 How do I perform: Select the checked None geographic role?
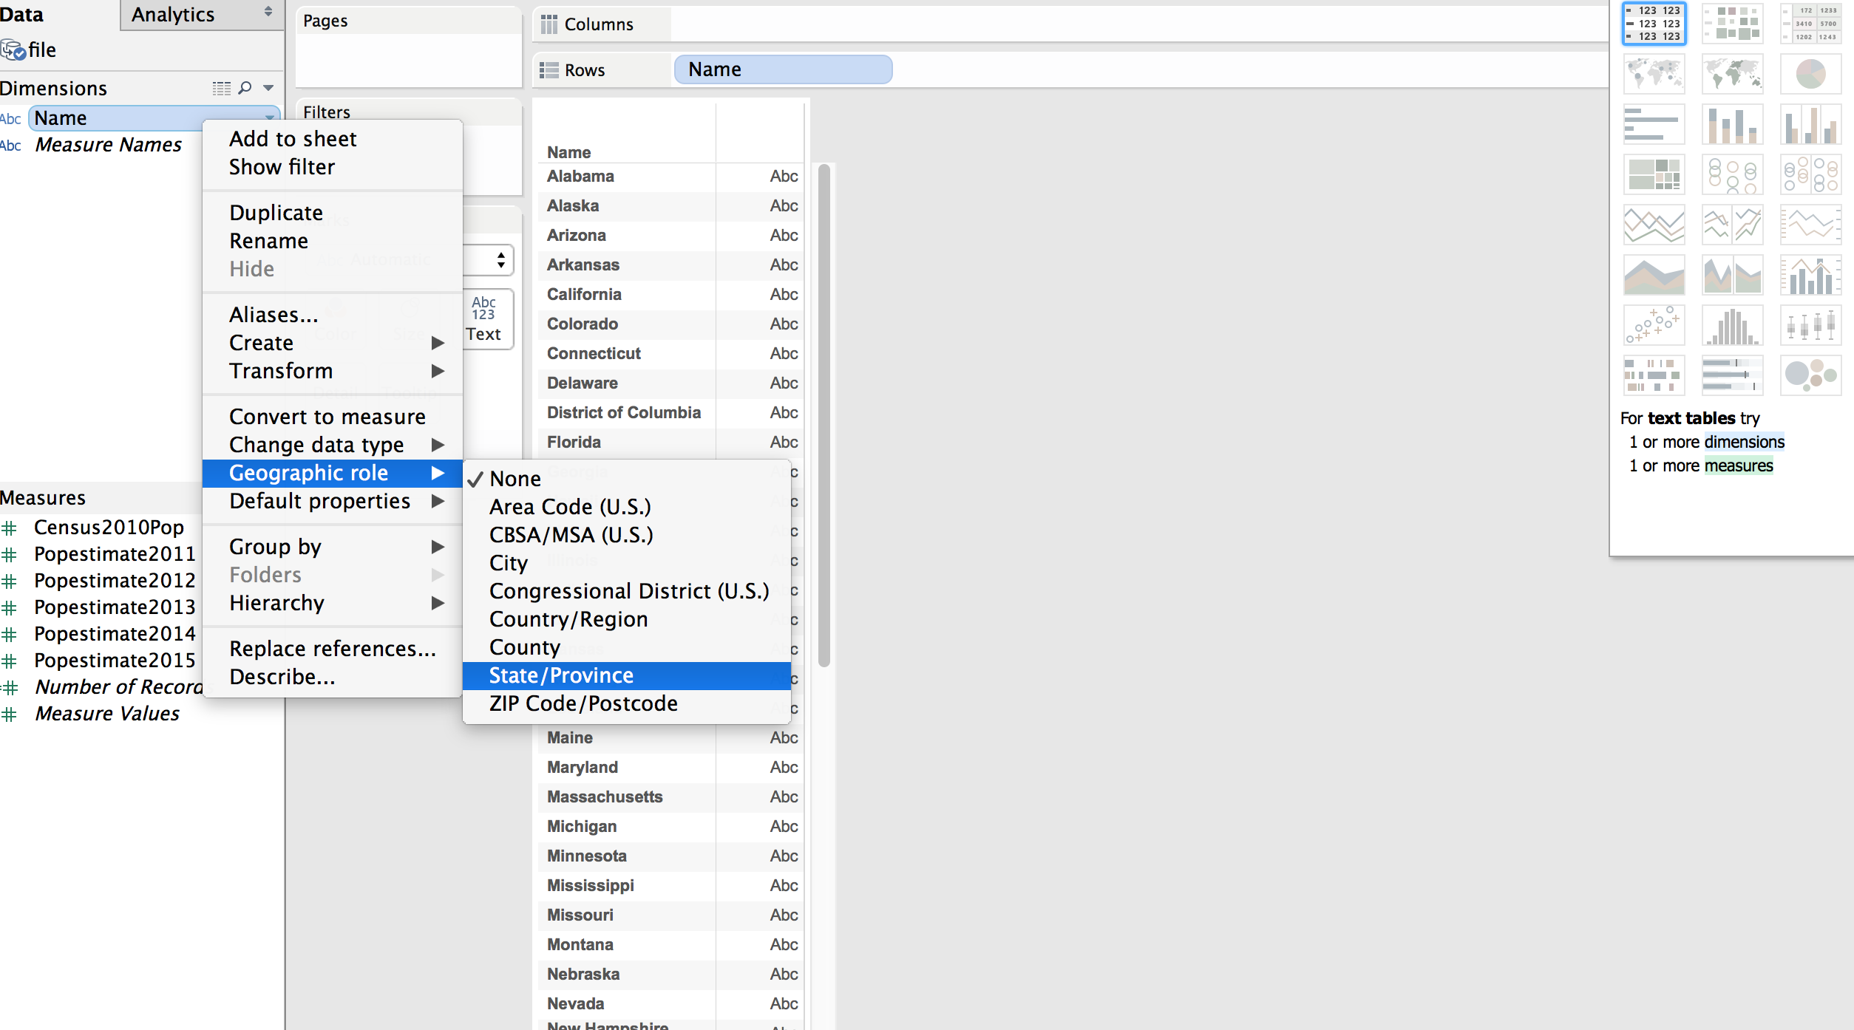pos(515,479)
